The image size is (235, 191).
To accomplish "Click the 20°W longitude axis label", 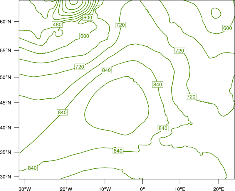I will coord(66,189).
